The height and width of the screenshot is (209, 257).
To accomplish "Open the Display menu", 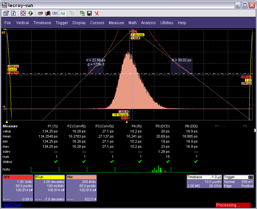I will click(x=79, y=23).
